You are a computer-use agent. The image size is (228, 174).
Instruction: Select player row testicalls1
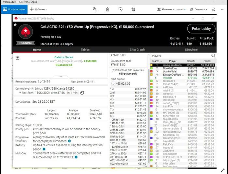pos(182,81)
